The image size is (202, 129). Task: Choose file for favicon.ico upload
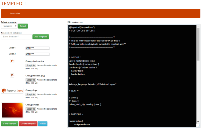coord(31,65)
